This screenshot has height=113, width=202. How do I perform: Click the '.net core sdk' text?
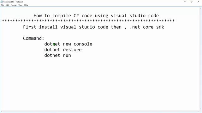click(147, 27)
